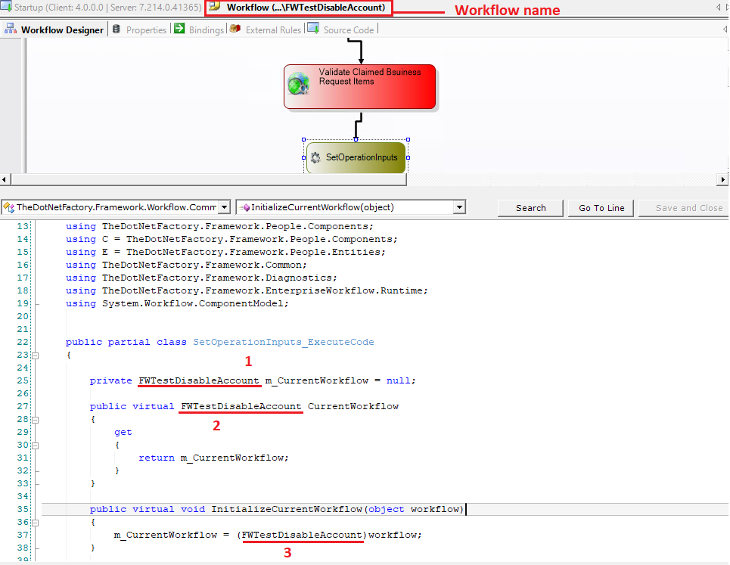Click the designer horizontal scrollbar thumb
This screenshot has height=565, width=730.
coord(209,180)
